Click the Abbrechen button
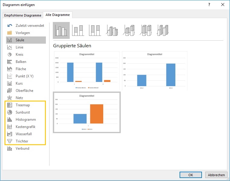This screenshot has width=230, height=181. (x=216, y=175)
